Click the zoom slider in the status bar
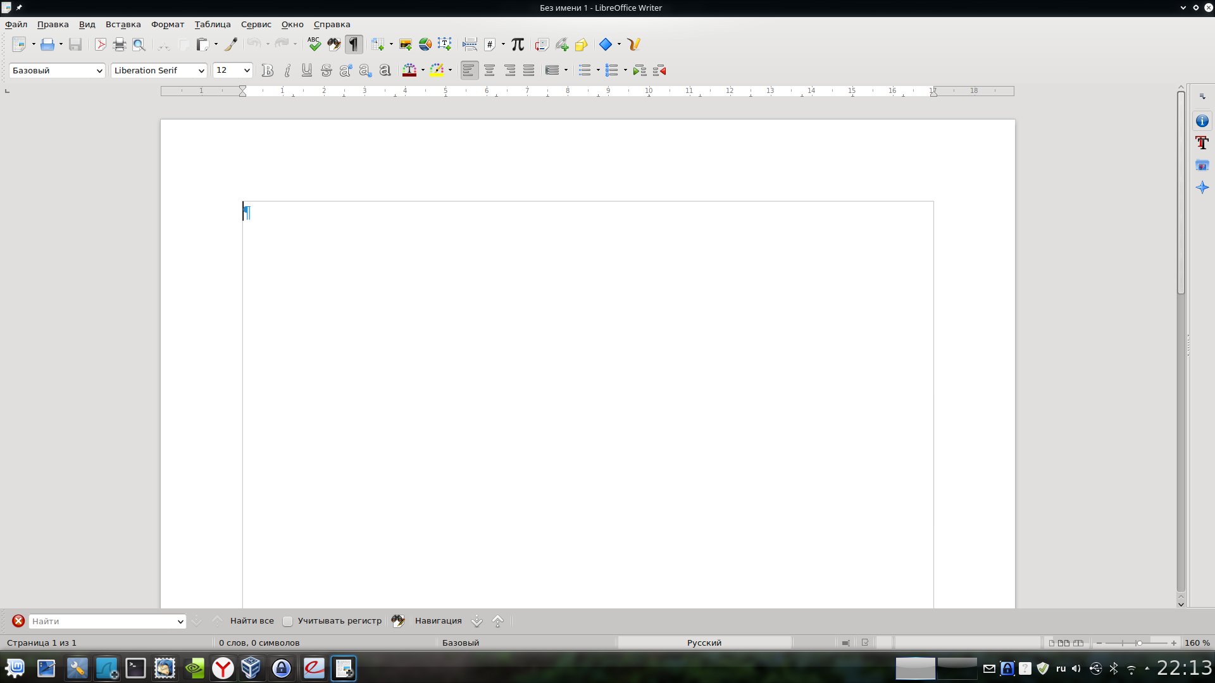The height and width of the screenshot is (683, 1215). (1138, 643)
